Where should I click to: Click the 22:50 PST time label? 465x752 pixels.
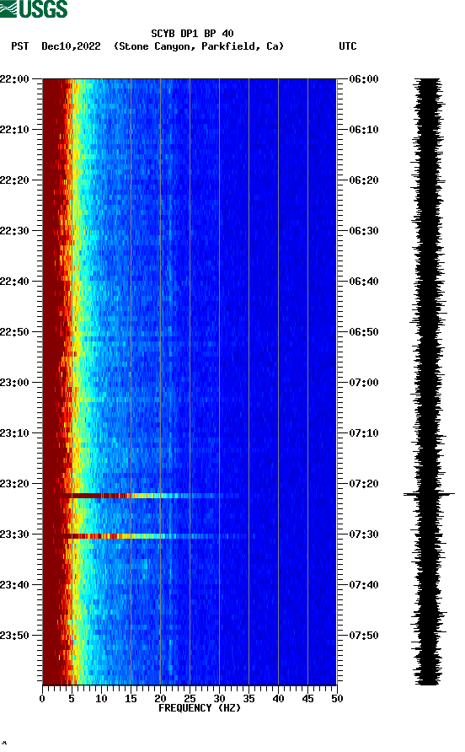(14, 332)
